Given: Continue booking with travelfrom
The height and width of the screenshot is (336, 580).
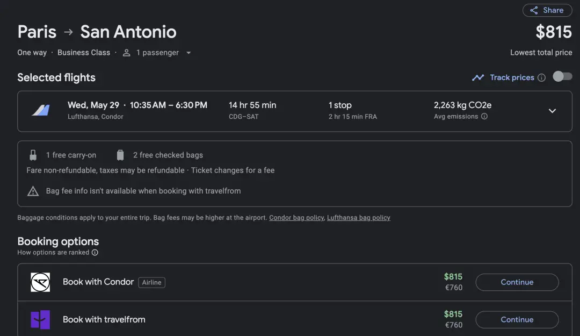Looking at the screenshot, I should (x=517, y=319).
